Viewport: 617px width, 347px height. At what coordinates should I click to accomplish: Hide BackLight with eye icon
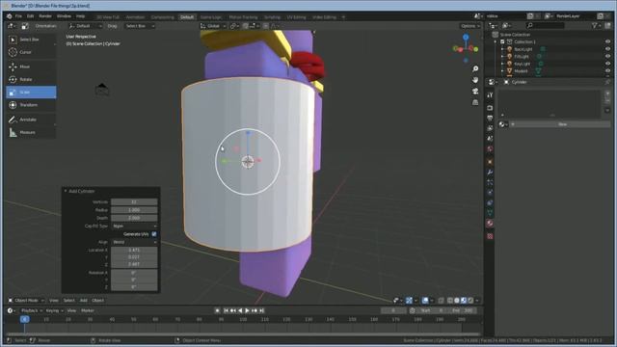click(x=607, y=49)
